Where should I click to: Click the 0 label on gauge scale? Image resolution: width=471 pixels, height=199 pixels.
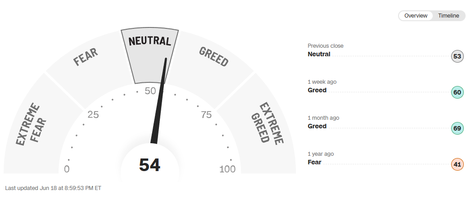(67, 169)
